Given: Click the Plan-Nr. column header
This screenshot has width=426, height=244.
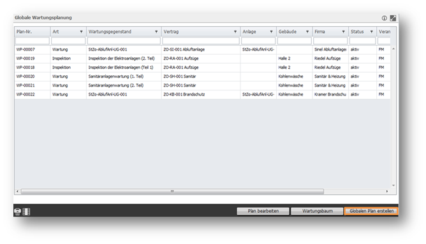Looking at the screenshot, I should (33, 32).
